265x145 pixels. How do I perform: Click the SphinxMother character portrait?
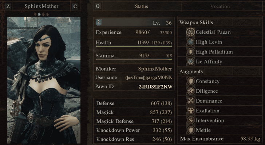44,80
